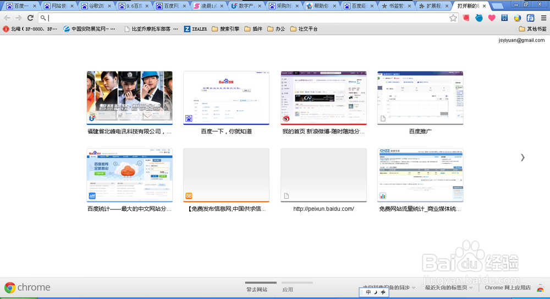
Task: Expand the 办公 bookmark folder
Action: point(276,29)
